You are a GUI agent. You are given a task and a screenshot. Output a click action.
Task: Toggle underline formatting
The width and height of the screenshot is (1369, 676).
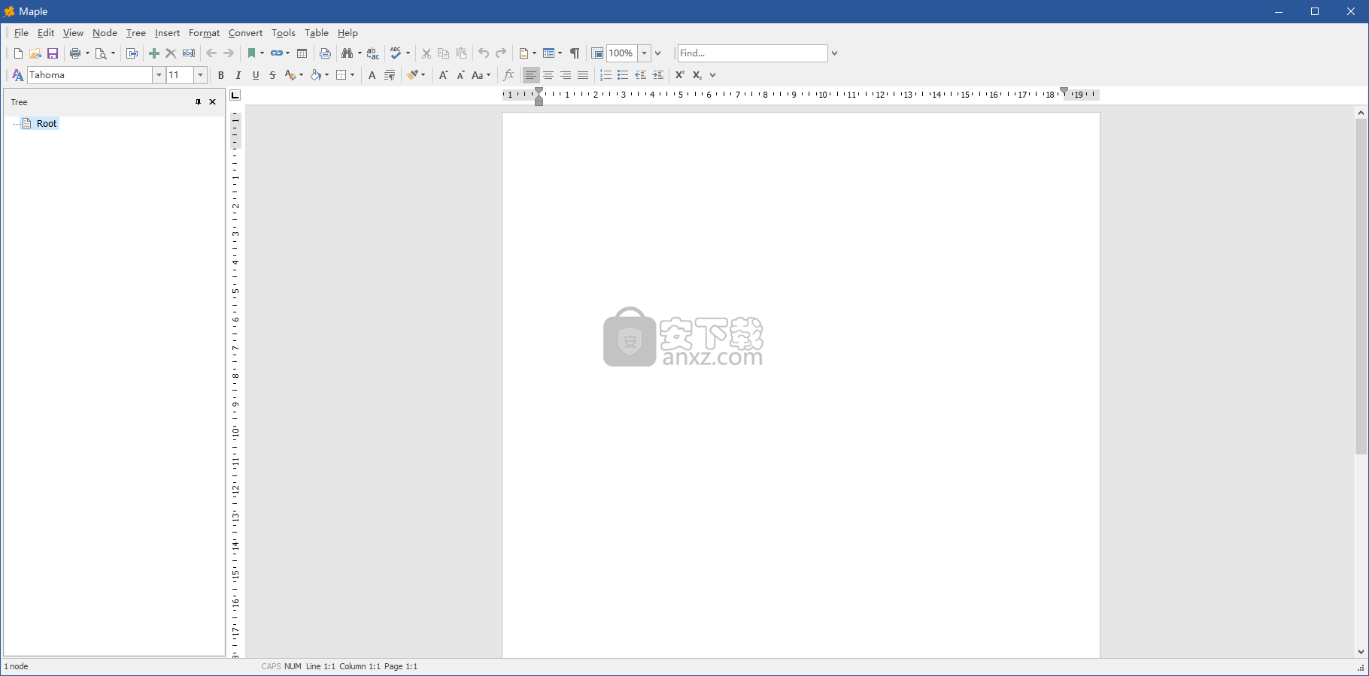pos(256,75)
